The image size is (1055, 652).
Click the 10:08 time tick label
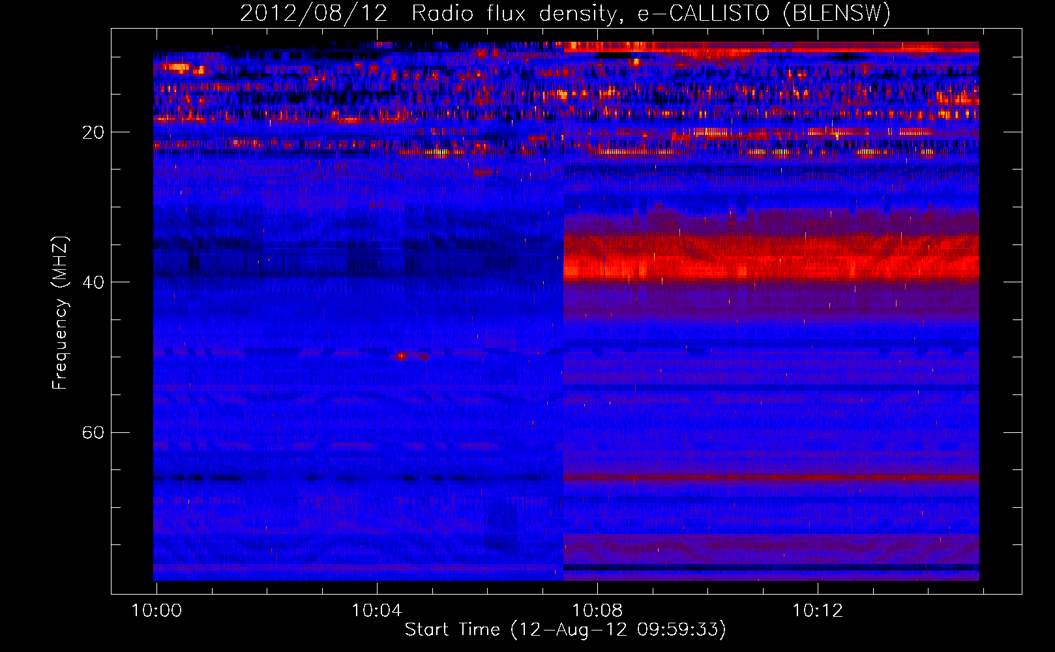click(597, 611)
